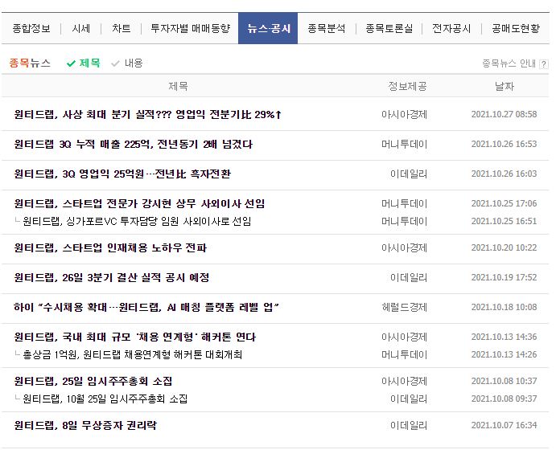Screen dimensions: 556x458
Task: Click the 정보제공 column header
Action: pos(407,86)
